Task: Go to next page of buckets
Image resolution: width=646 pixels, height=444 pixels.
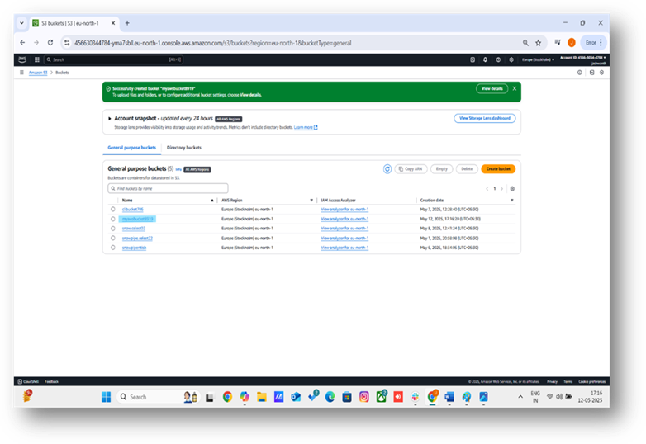Action: (501, 189)
